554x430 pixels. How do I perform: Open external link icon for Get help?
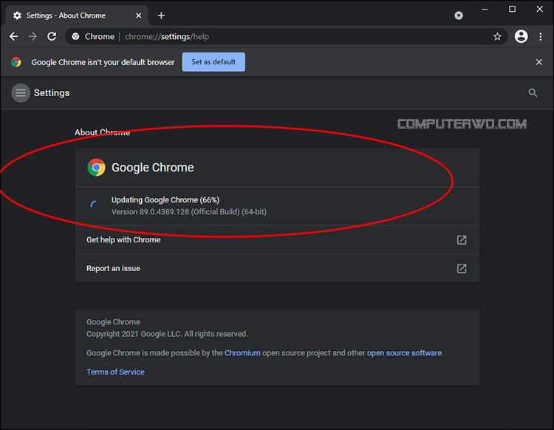[x=462, y=240]
